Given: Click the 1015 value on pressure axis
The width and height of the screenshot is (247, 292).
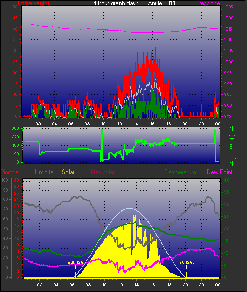Looking at the screenshot, I should (228, 29).
